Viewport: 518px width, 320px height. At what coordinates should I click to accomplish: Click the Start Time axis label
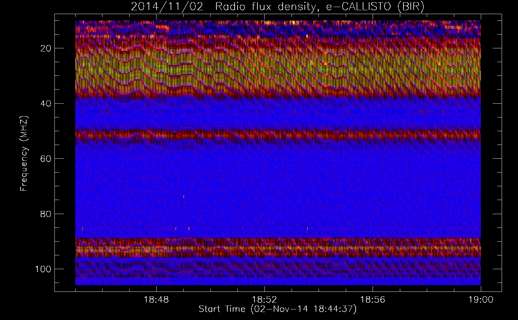[278, 309]
